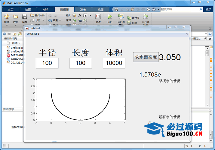The image size is (215, 150).
Task: Click the 断点 breakpoints icon
Action: pos(98,16)
